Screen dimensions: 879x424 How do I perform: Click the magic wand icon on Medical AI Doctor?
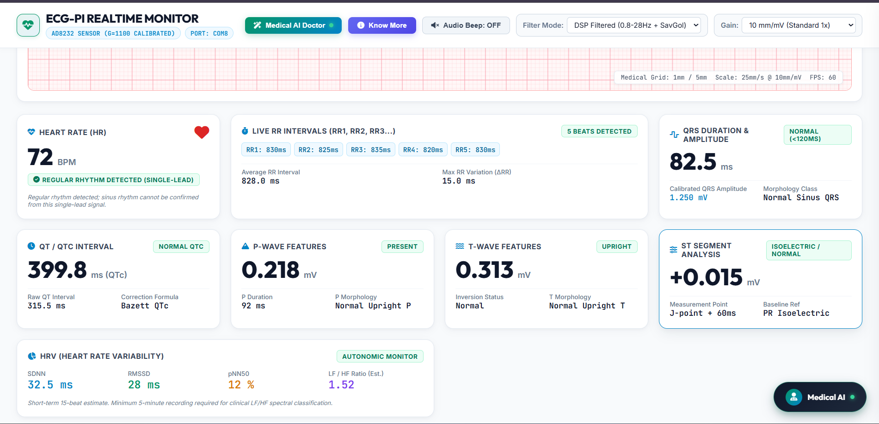(x=258, y=25)
